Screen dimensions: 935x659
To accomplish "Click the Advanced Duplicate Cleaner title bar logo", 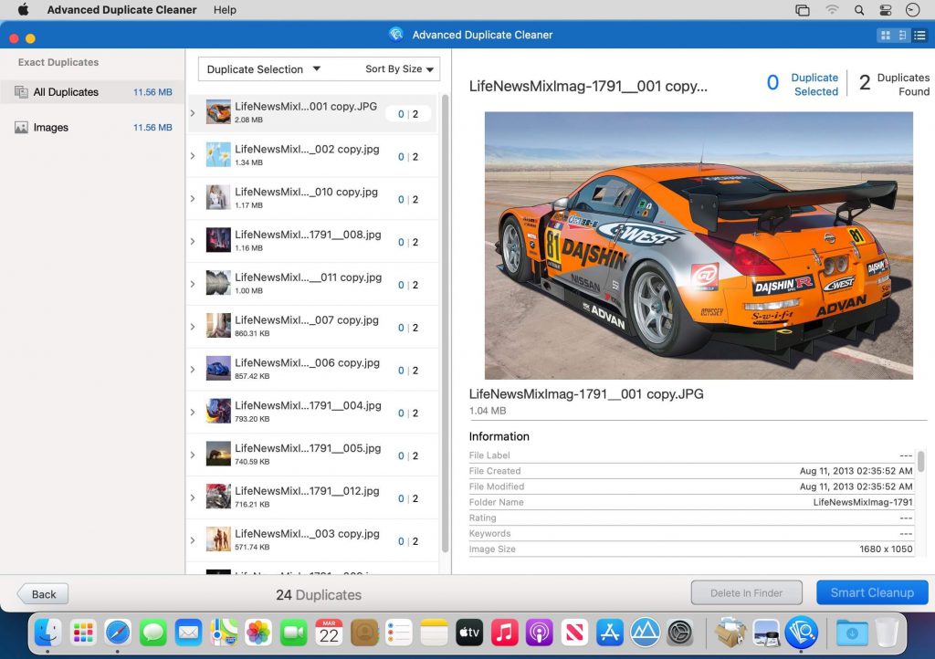I will tap(396, 35).
